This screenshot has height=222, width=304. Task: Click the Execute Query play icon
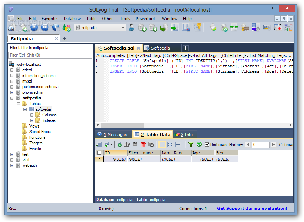[34, 27]
